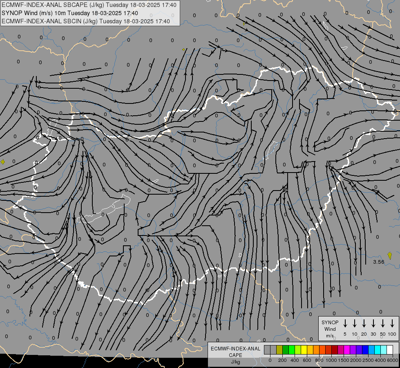
Task: Select the bright green CAPE legend swatch
Action: 292,350
